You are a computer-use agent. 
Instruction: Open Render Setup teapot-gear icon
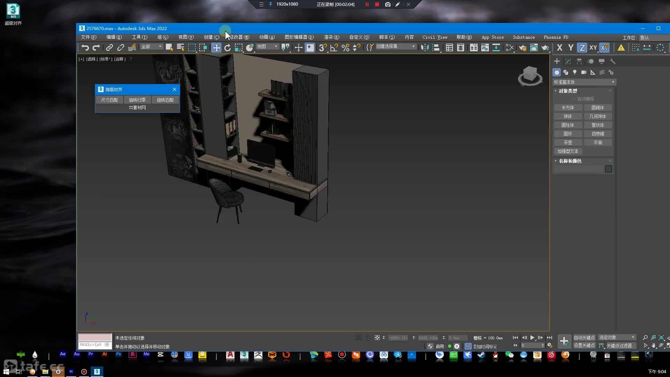[x=523, y=48]
